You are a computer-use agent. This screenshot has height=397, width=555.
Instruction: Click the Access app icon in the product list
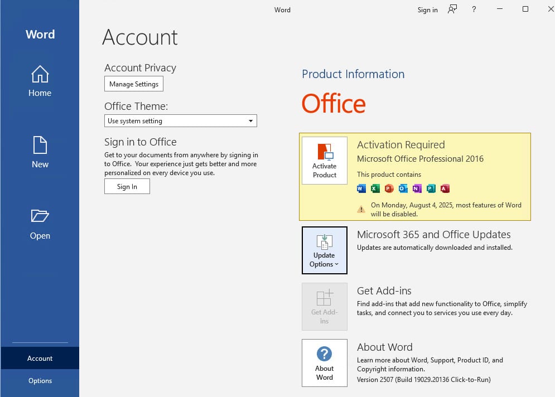(445, 188)
